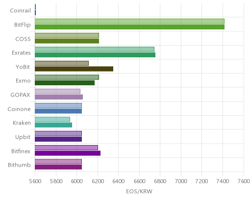Click the dark purple Bitfinex bar
The image size is (251, 200).
68,153
